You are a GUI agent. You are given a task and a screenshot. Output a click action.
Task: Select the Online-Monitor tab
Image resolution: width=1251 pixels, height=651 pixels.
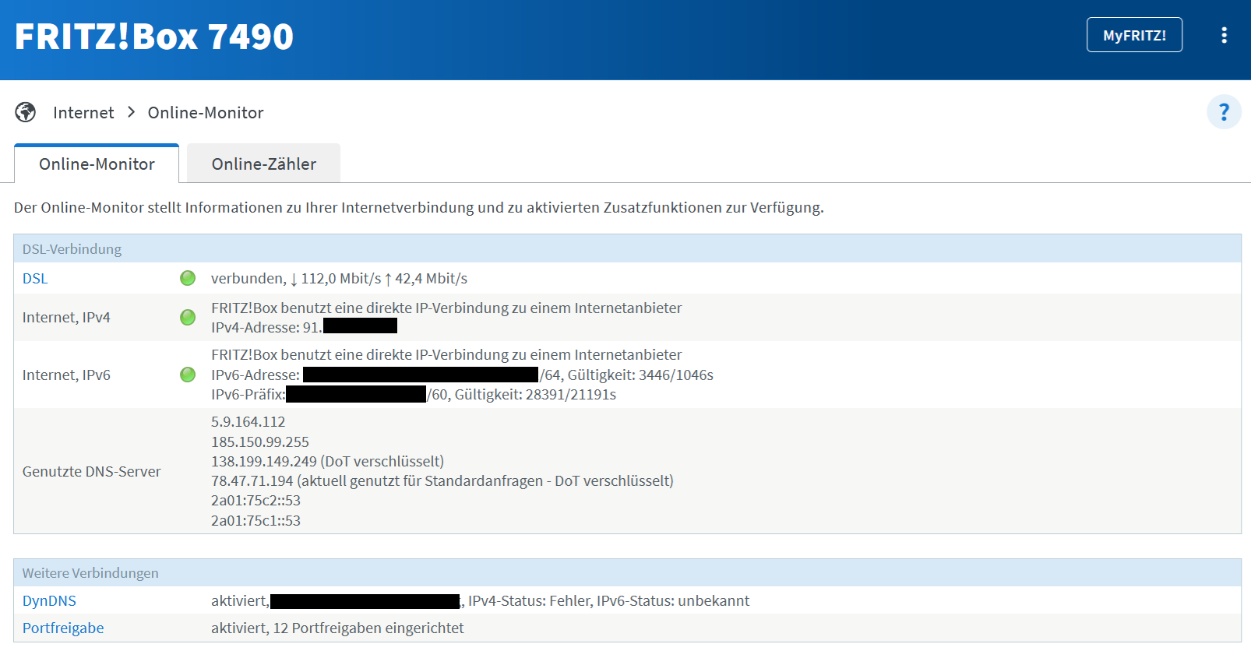[97, 164]
